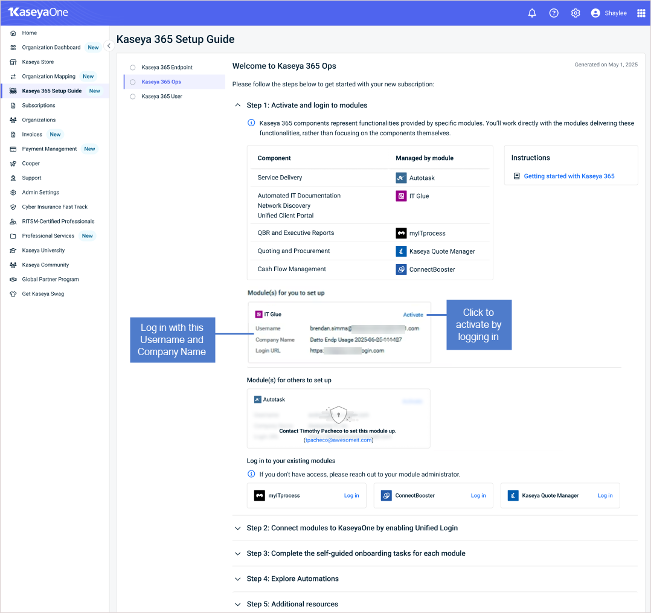The width and height of the screenshot is (651, 613).
Task: Click the Autotask locked module card
Action: tap(338, 419)
